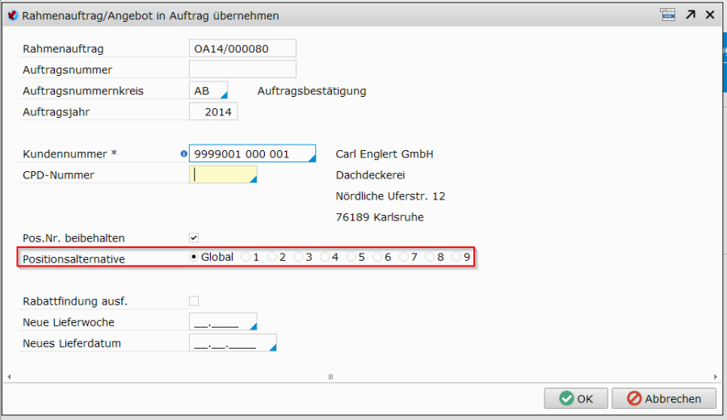Click the empty Auftragsnummer field

(242, 69)
